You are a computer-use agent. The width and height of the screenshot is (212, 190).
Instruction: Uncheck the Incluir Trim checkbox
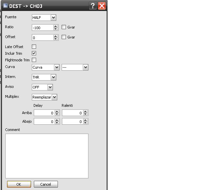click(x=34, y=53)
